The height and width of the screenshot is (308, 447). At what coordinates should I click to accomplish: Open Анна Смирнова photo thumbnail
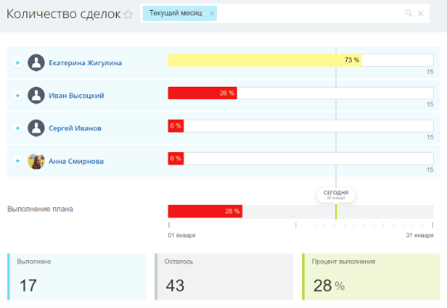tap(36, 161)
